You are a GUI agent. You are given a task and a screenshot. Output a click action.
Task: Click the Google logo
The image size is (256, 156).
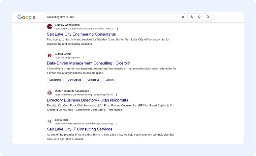(x=26, y=17)
